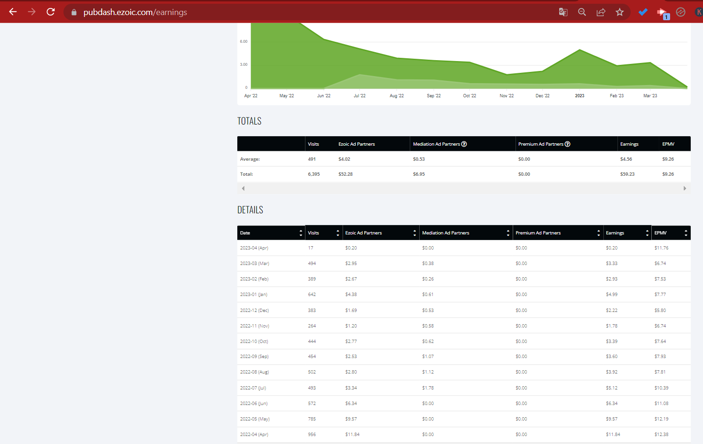Viewport: 703px width, 444px height.
Task: Click the 2023-03 (Mar) date cell
Action: (254, 263)
